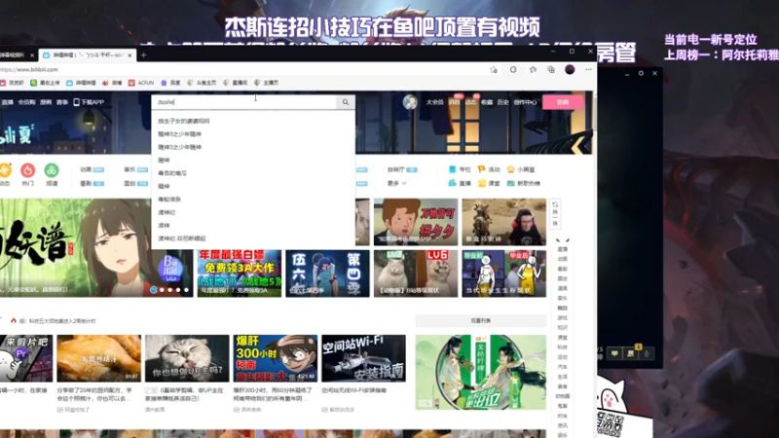Open the orange 动态 circle icon
Screen dimensions: 779x438
[x=5, y=170]
